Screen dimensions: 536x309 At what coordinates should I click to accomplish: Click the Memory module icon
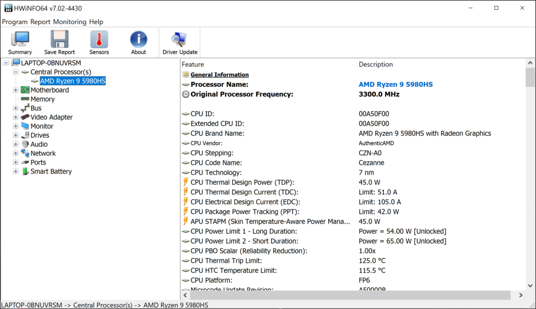[x=25, y=99]
